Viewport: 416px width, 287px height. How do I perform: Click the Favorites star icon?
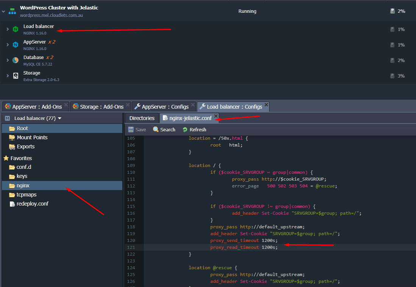[6, 158]
